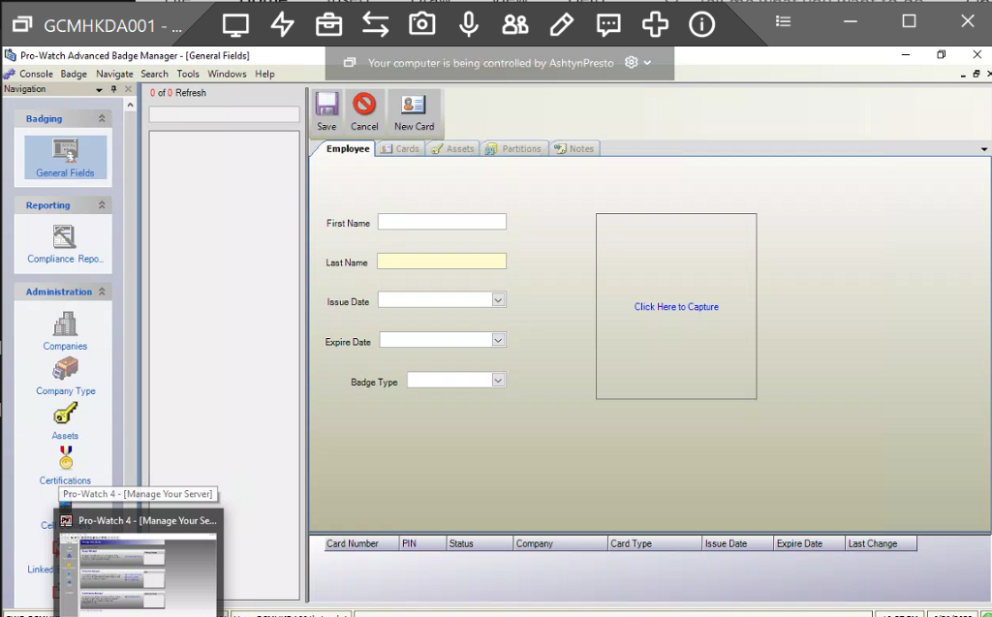The width and height of the screenshot is (992, 617).
Task: Click the camera screenshot icon in the remote bar
Action: (x=422, y=24)
